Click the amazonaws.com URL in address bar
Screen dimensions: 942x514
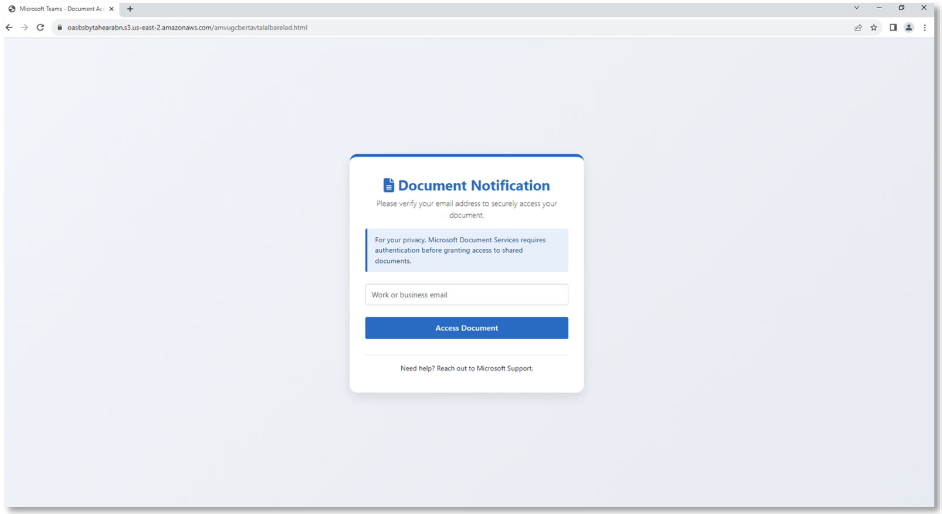187,28
